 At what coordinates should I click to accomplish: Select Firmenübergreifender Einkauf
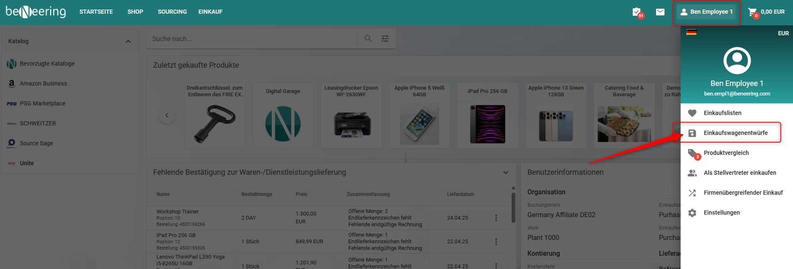737,193
